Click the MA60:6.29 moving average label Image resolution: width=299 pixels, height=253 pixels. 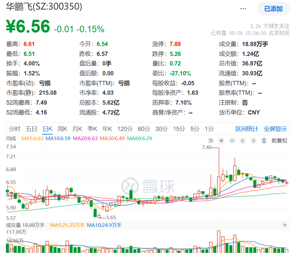pyautogui.click(x=139, y=139)
